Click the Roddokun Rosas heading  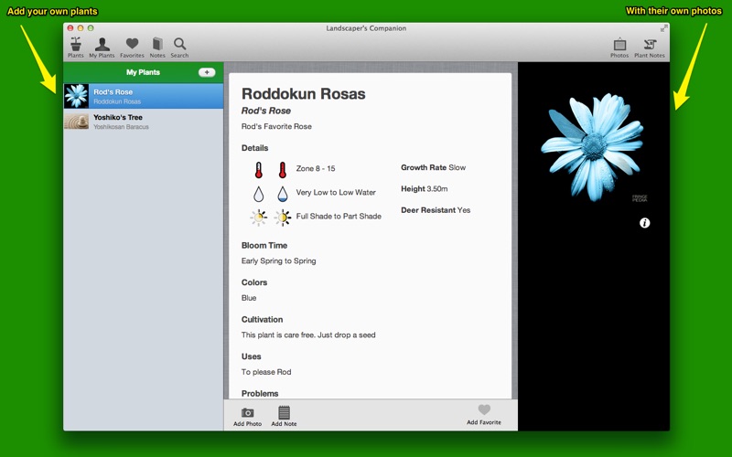click(304, 94)
